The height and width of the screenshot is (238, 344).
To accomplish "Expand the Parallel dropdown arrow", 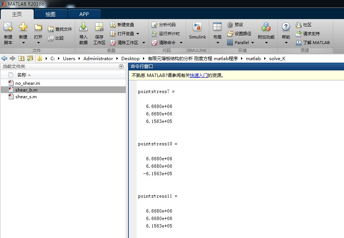I will pos(253,43).
